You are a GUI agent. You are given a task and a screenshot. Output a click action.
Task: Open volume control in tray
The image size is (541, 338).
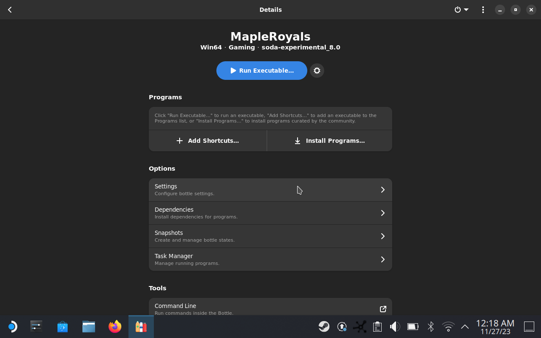pos(395,327)
